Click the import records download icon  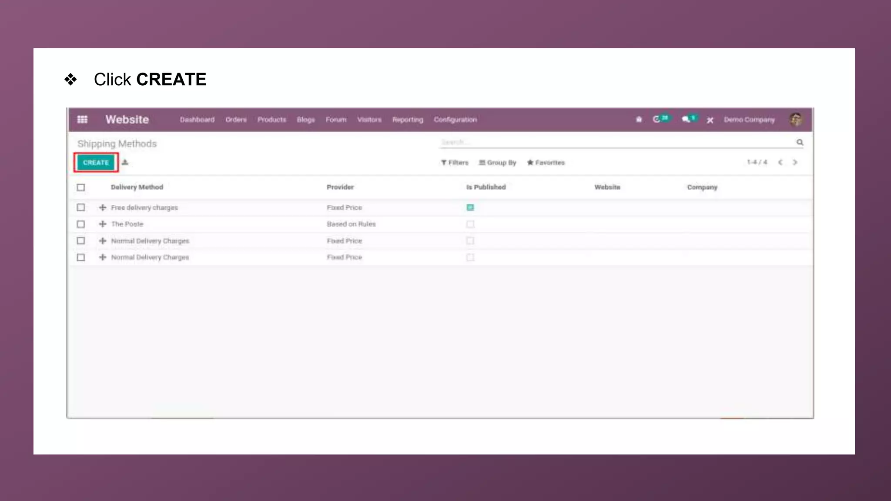(125, 162)
